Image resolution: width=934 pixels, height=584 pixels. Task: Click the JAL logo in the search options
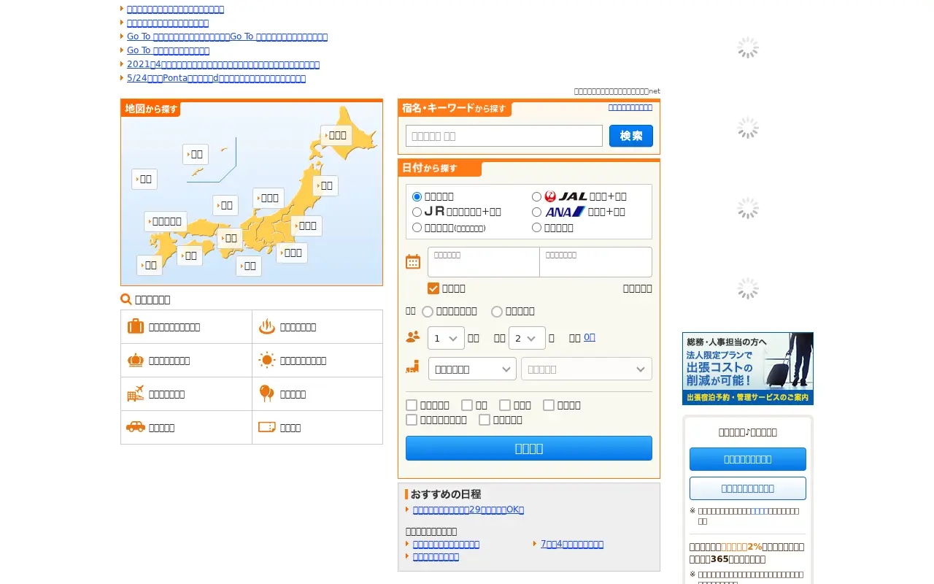566,196
